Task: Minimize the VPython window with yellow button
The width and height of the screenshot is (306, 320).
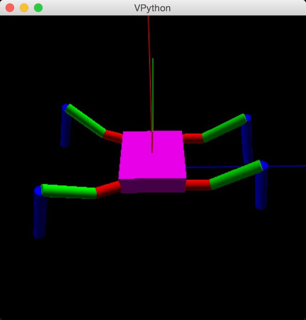Action: point(24,8)
